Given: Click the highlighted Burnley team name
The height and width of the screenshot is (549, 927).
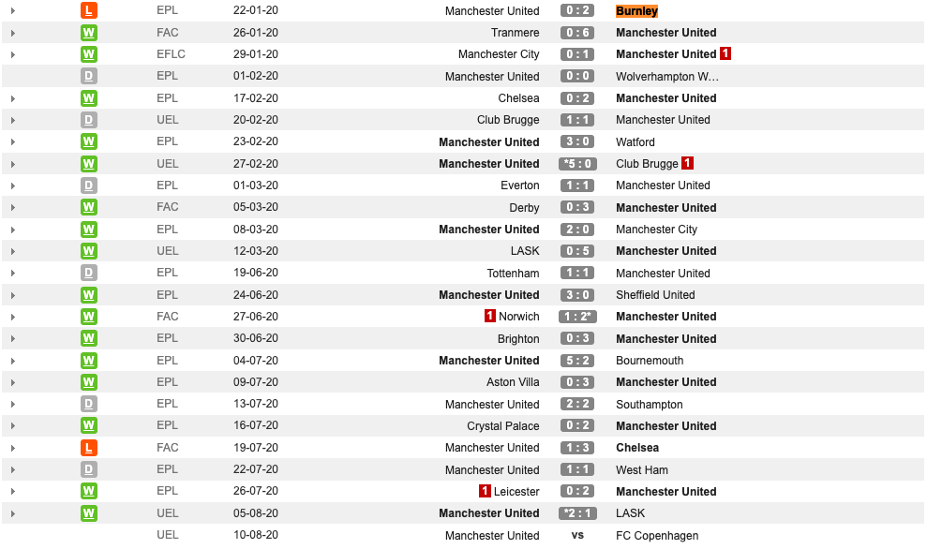Looking at the screenshot, I should coord(636,10).
